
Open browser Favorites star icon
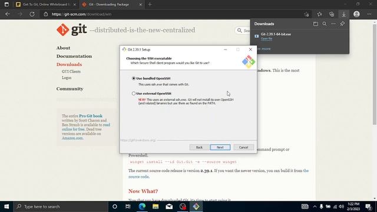[x=319, y=14]
